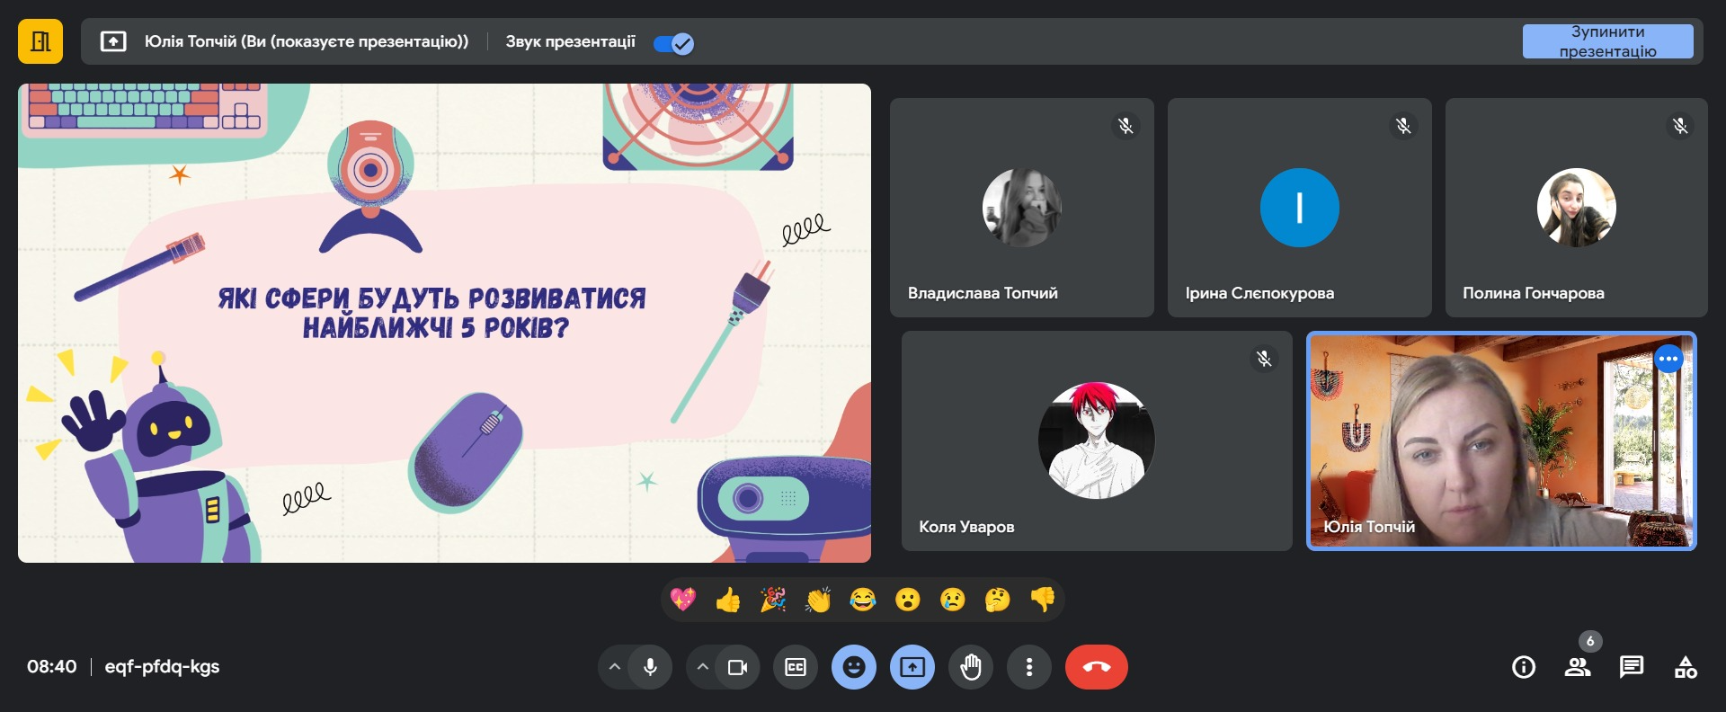
Task: Expand video settings chevron beside camera
Action: pos(703,667)
